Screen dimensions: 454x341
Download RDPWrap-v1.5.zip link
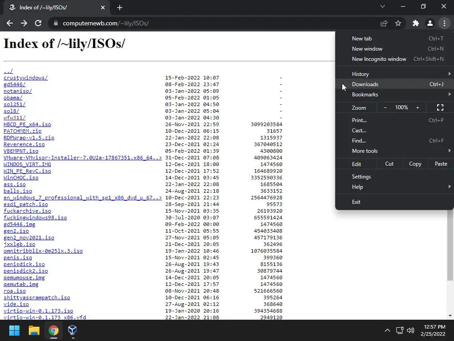click(x=29, y=138)
